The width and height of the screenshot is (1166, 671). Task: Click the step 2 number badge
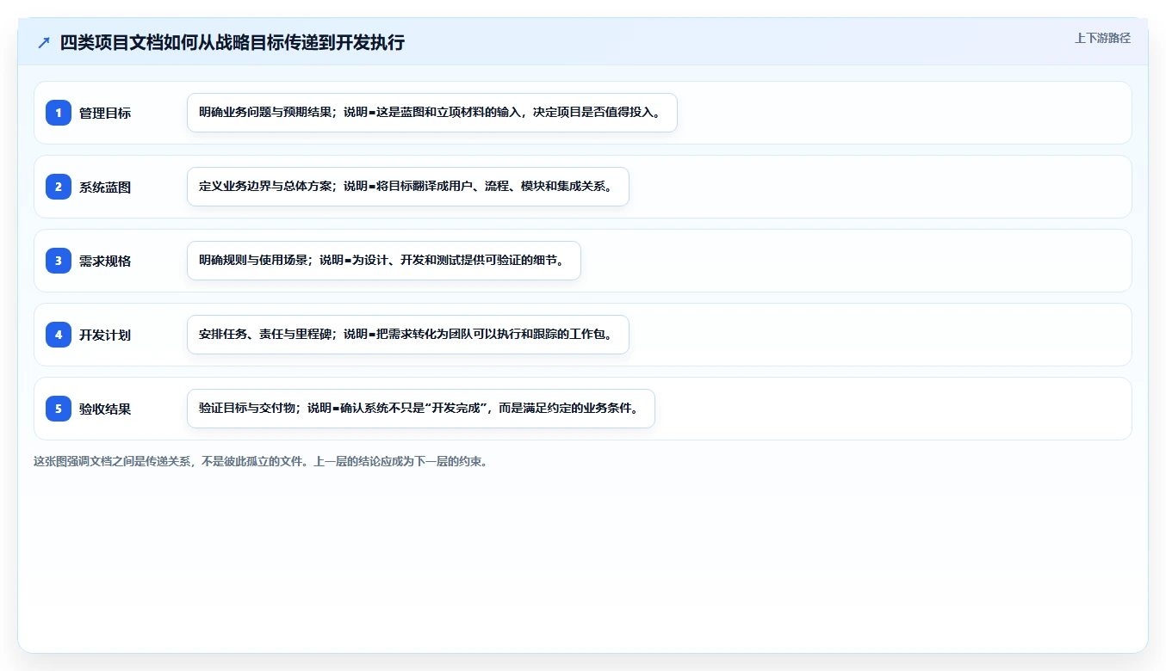click(59, 187)
